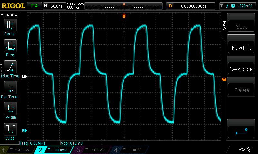Click the Save tab label
258x154 pixels.
tap(224, 26)
